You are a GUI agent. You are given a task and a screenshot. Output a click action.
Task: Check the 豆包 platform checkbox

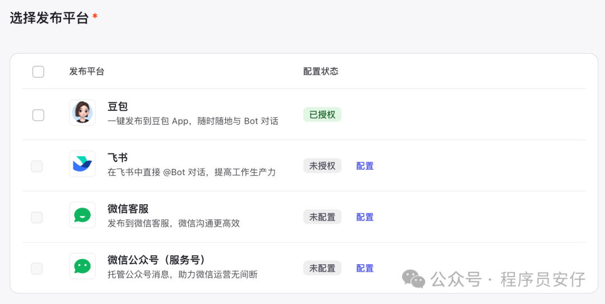pyautogui.click(x=38, y=115)
